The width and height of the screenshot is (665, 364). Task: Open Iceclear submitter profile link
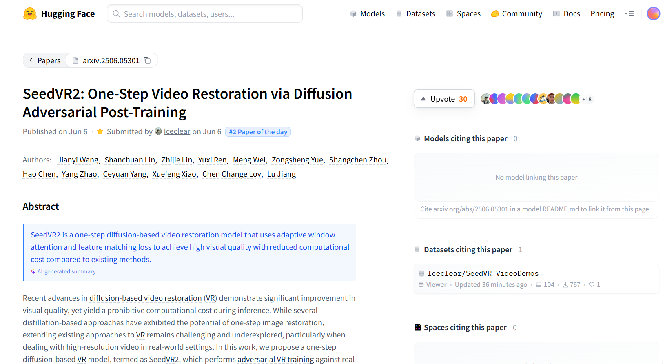[177, 131]
